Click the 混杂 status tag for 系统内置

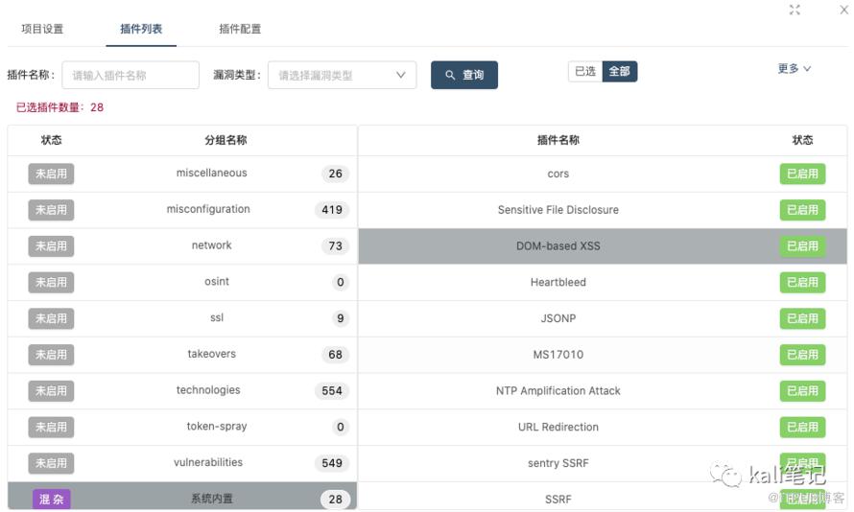tap(51, 499)
